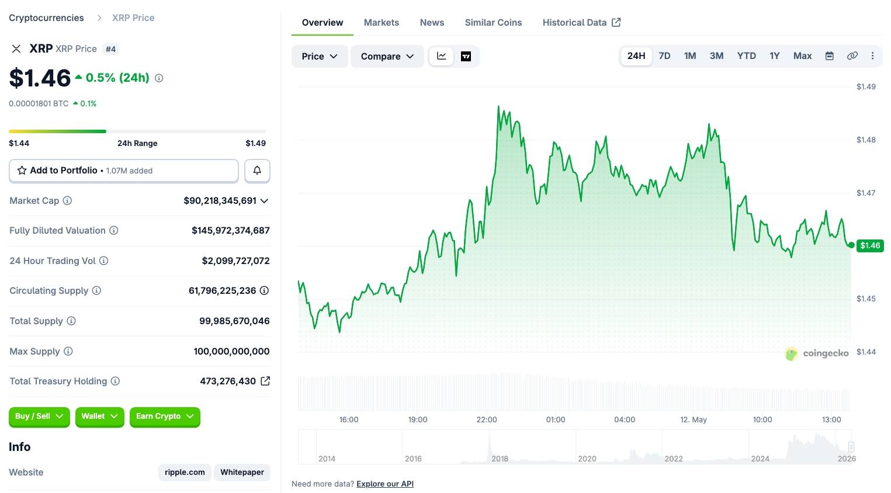Open the price alert bell icon

257,171
